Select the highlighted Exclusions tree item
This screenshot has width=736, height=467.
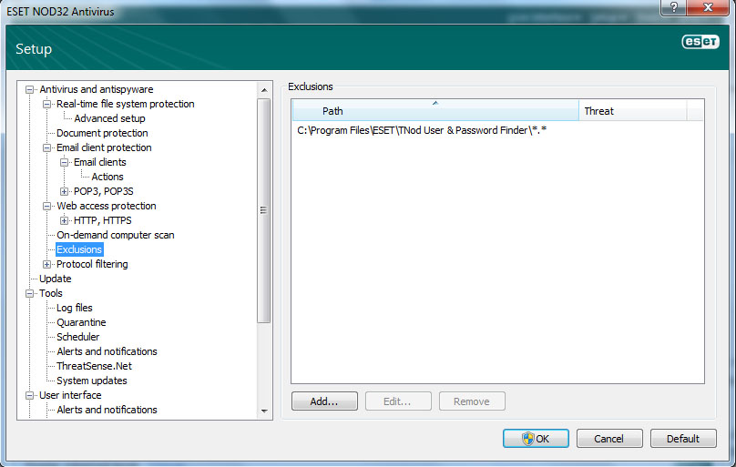(79, 249)
